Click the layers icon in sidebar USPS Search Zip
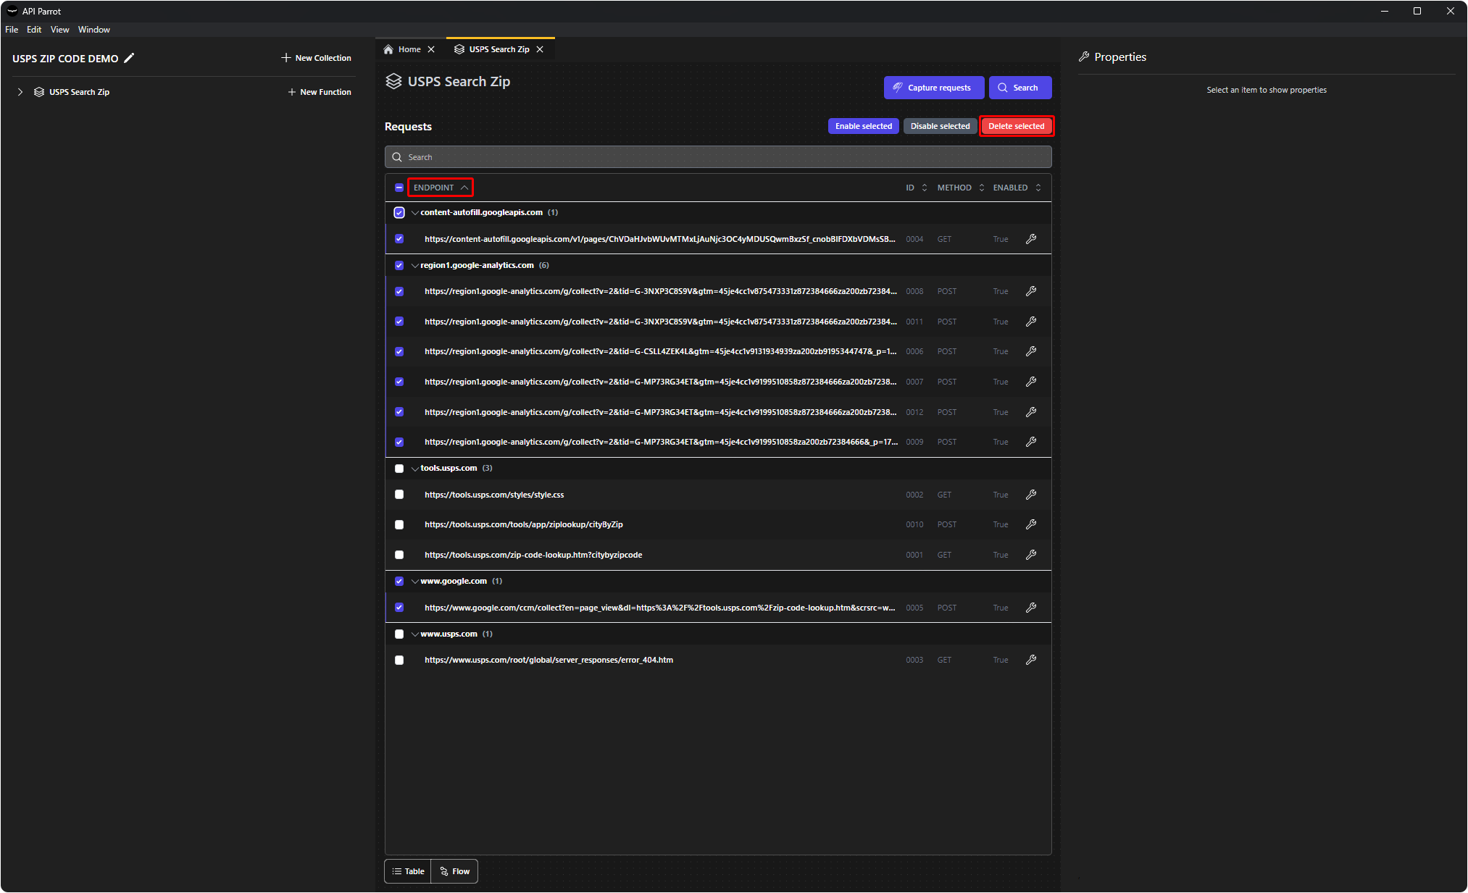Viewport: 1468px width, 893px height. (x=39, y=92)
